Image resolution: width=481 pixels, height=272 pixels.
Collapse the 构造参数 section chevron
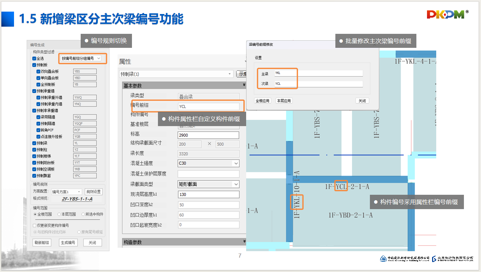point(244,242)
